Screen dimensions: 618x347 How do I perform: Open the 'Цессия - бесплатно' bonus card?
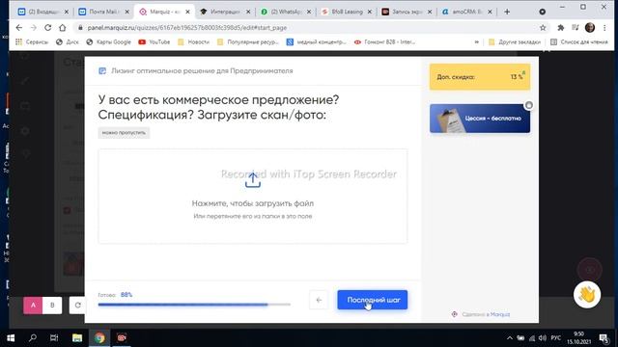tap(480, 119)
